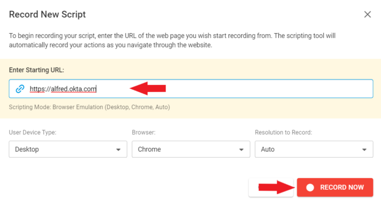Open the Browser dropdown showing Chrome
This screenshot has width=381, height=206.
191,149
